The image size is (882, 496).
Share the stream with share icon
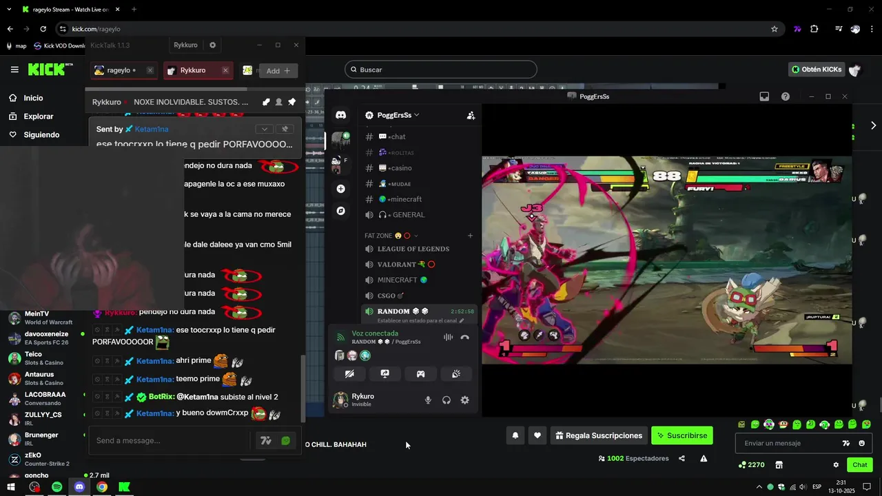(x=681, y=458)
